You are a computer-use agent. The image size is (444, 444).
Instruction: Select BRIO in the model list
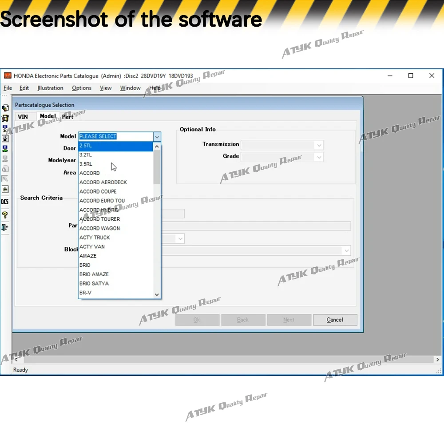115,266
